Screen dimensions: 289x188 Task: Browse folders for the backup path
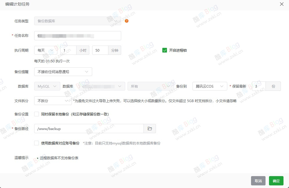(150, 129)
